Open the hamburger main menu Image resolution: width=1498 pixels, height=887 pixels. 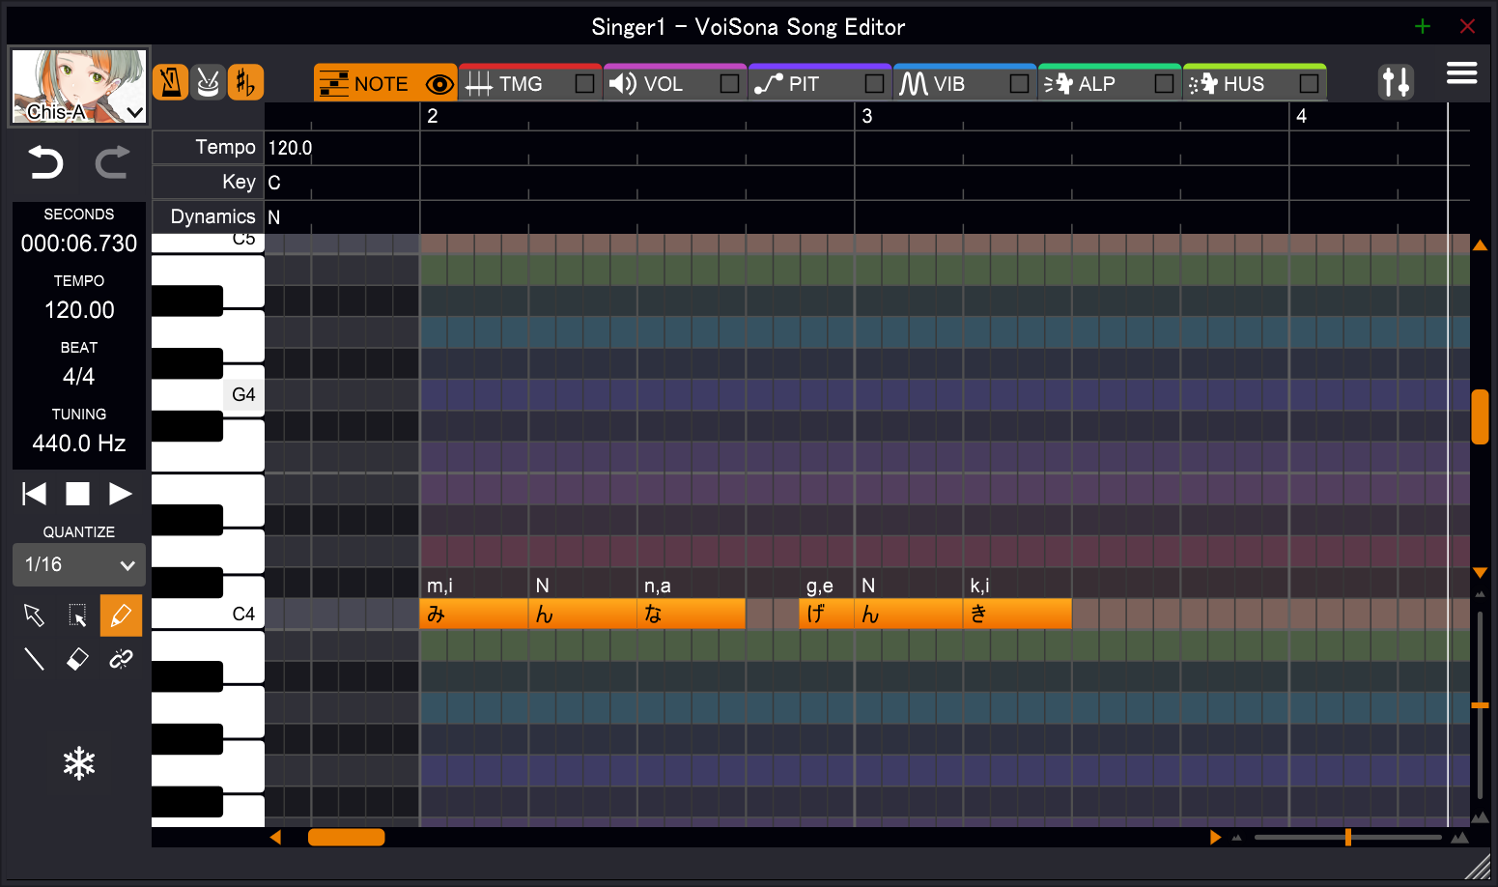pyautogui.click(x=1461, y=73)
